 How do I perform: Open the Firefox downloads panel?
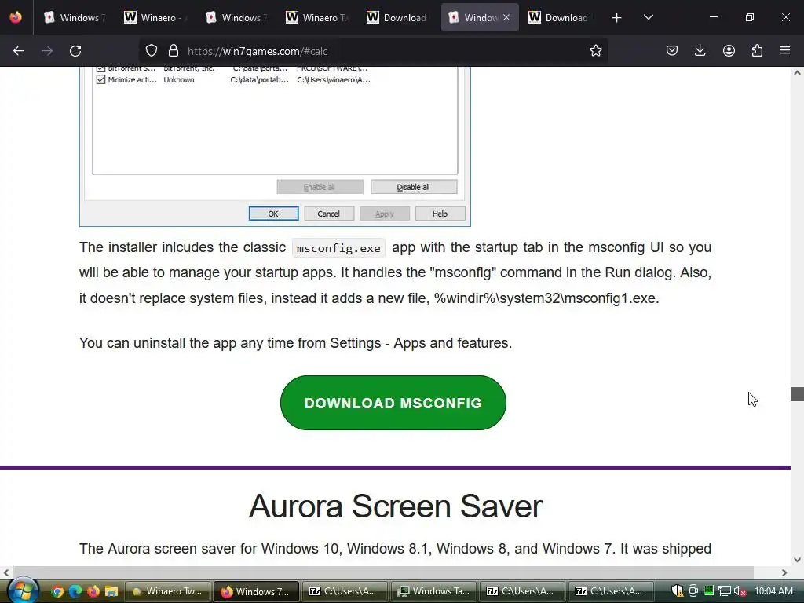coord(700,51)
